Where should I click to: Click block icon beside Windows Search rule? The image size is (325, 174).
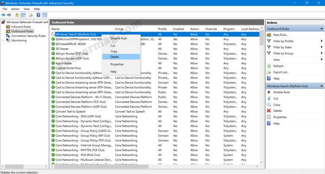point(53,34)
